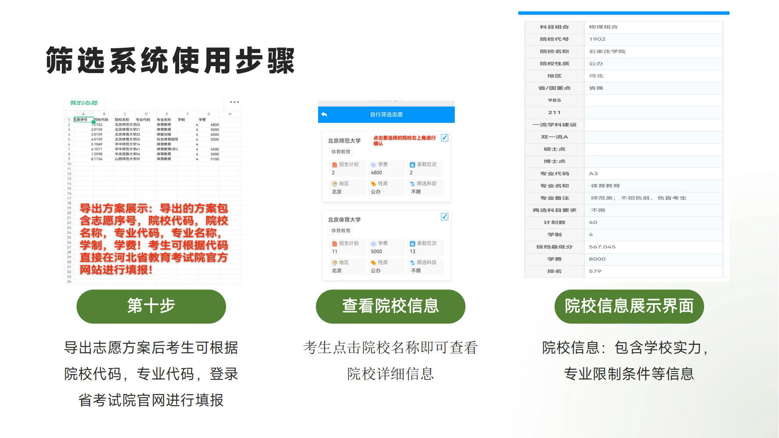Click 录取位次 icon in 北京师范大学 card

[x=412, y=165]
